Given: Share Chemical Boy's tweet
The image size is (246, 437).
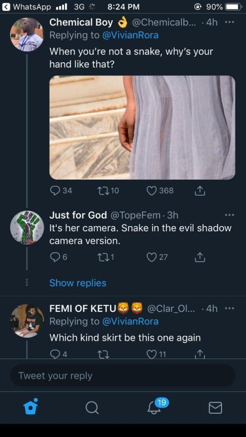Looking at the screenshot, I should coord(201,191).
